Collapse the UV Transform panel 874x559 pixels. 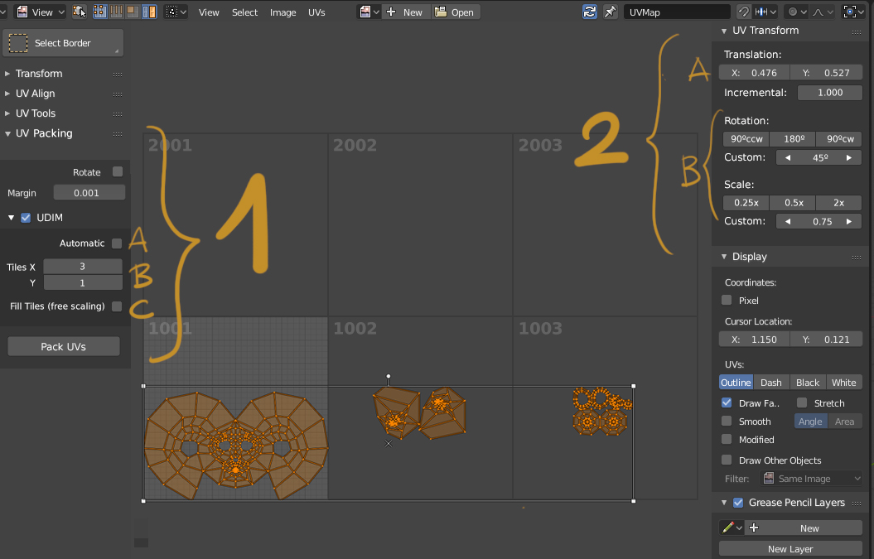[x=724, y=31]
